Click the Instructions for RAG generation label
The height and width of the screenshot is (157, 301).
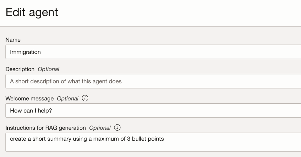(x=46, y=128)
